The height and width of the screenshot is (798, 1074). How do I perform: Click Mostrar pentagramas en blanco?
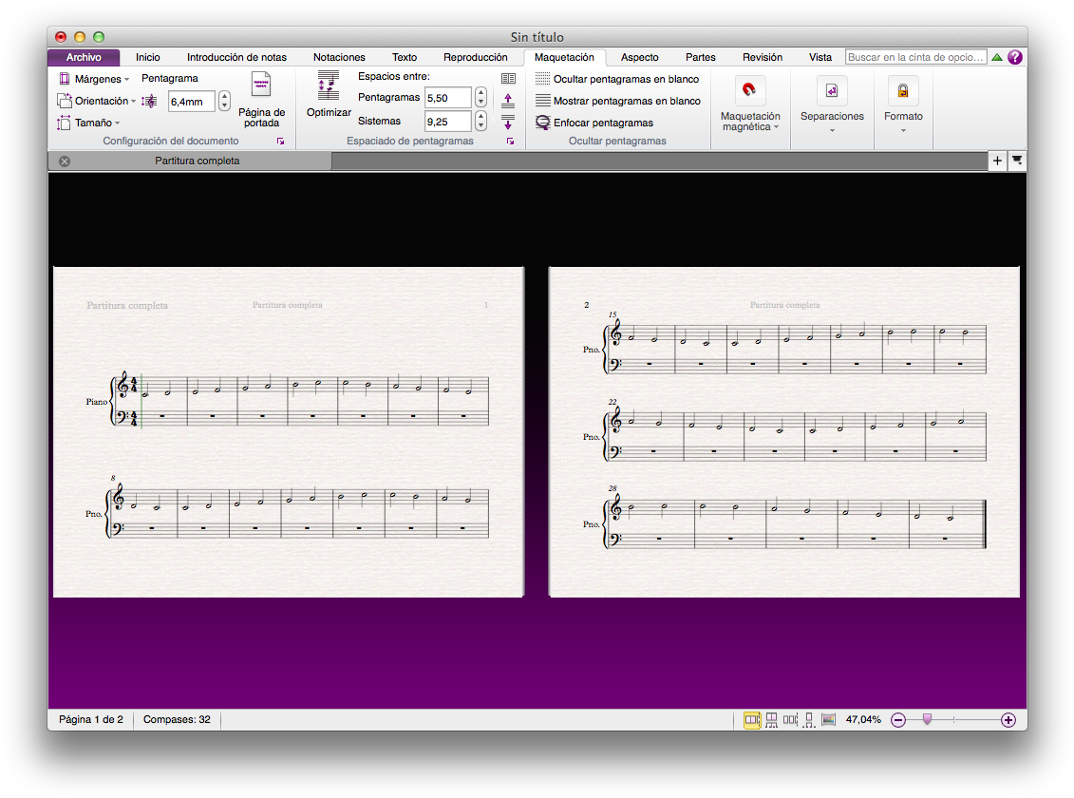pyautogui.click(x=618, y=101)
